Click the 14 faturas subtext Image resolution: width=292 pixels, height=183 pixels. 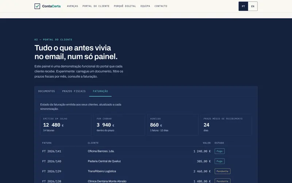pos(49,130)
